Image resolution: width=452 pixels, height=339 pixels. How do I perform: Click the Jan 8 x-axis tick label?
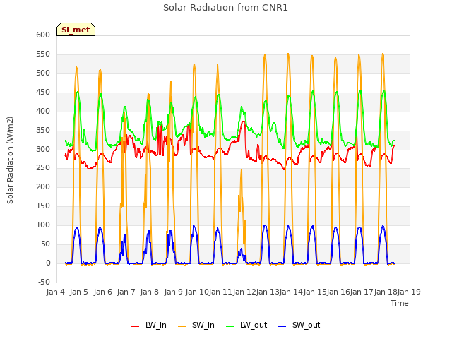pos(149,292)
